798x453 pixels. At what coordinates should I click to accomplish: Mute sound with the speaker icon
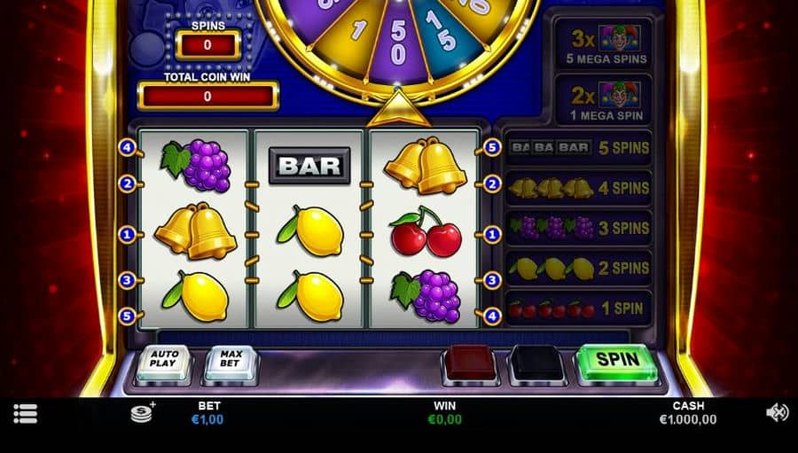tap(777, 412)
